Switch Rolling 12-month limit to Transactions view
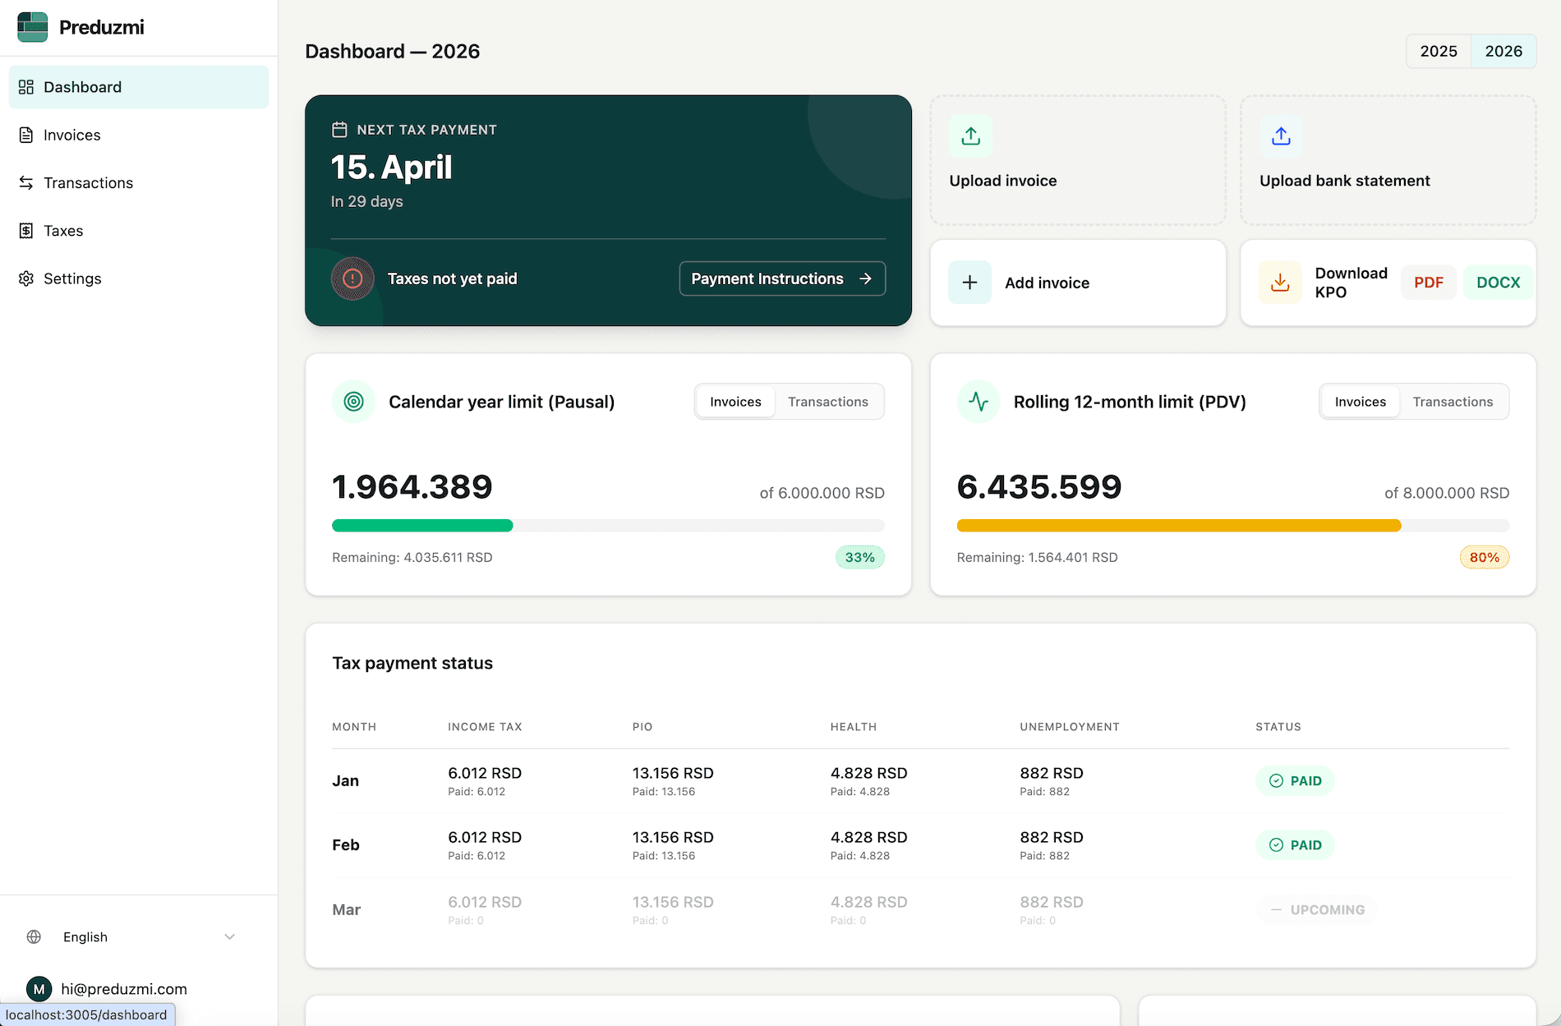Image resolution: width=1561 pixels, height=1026 pixels. point(1453,402)
